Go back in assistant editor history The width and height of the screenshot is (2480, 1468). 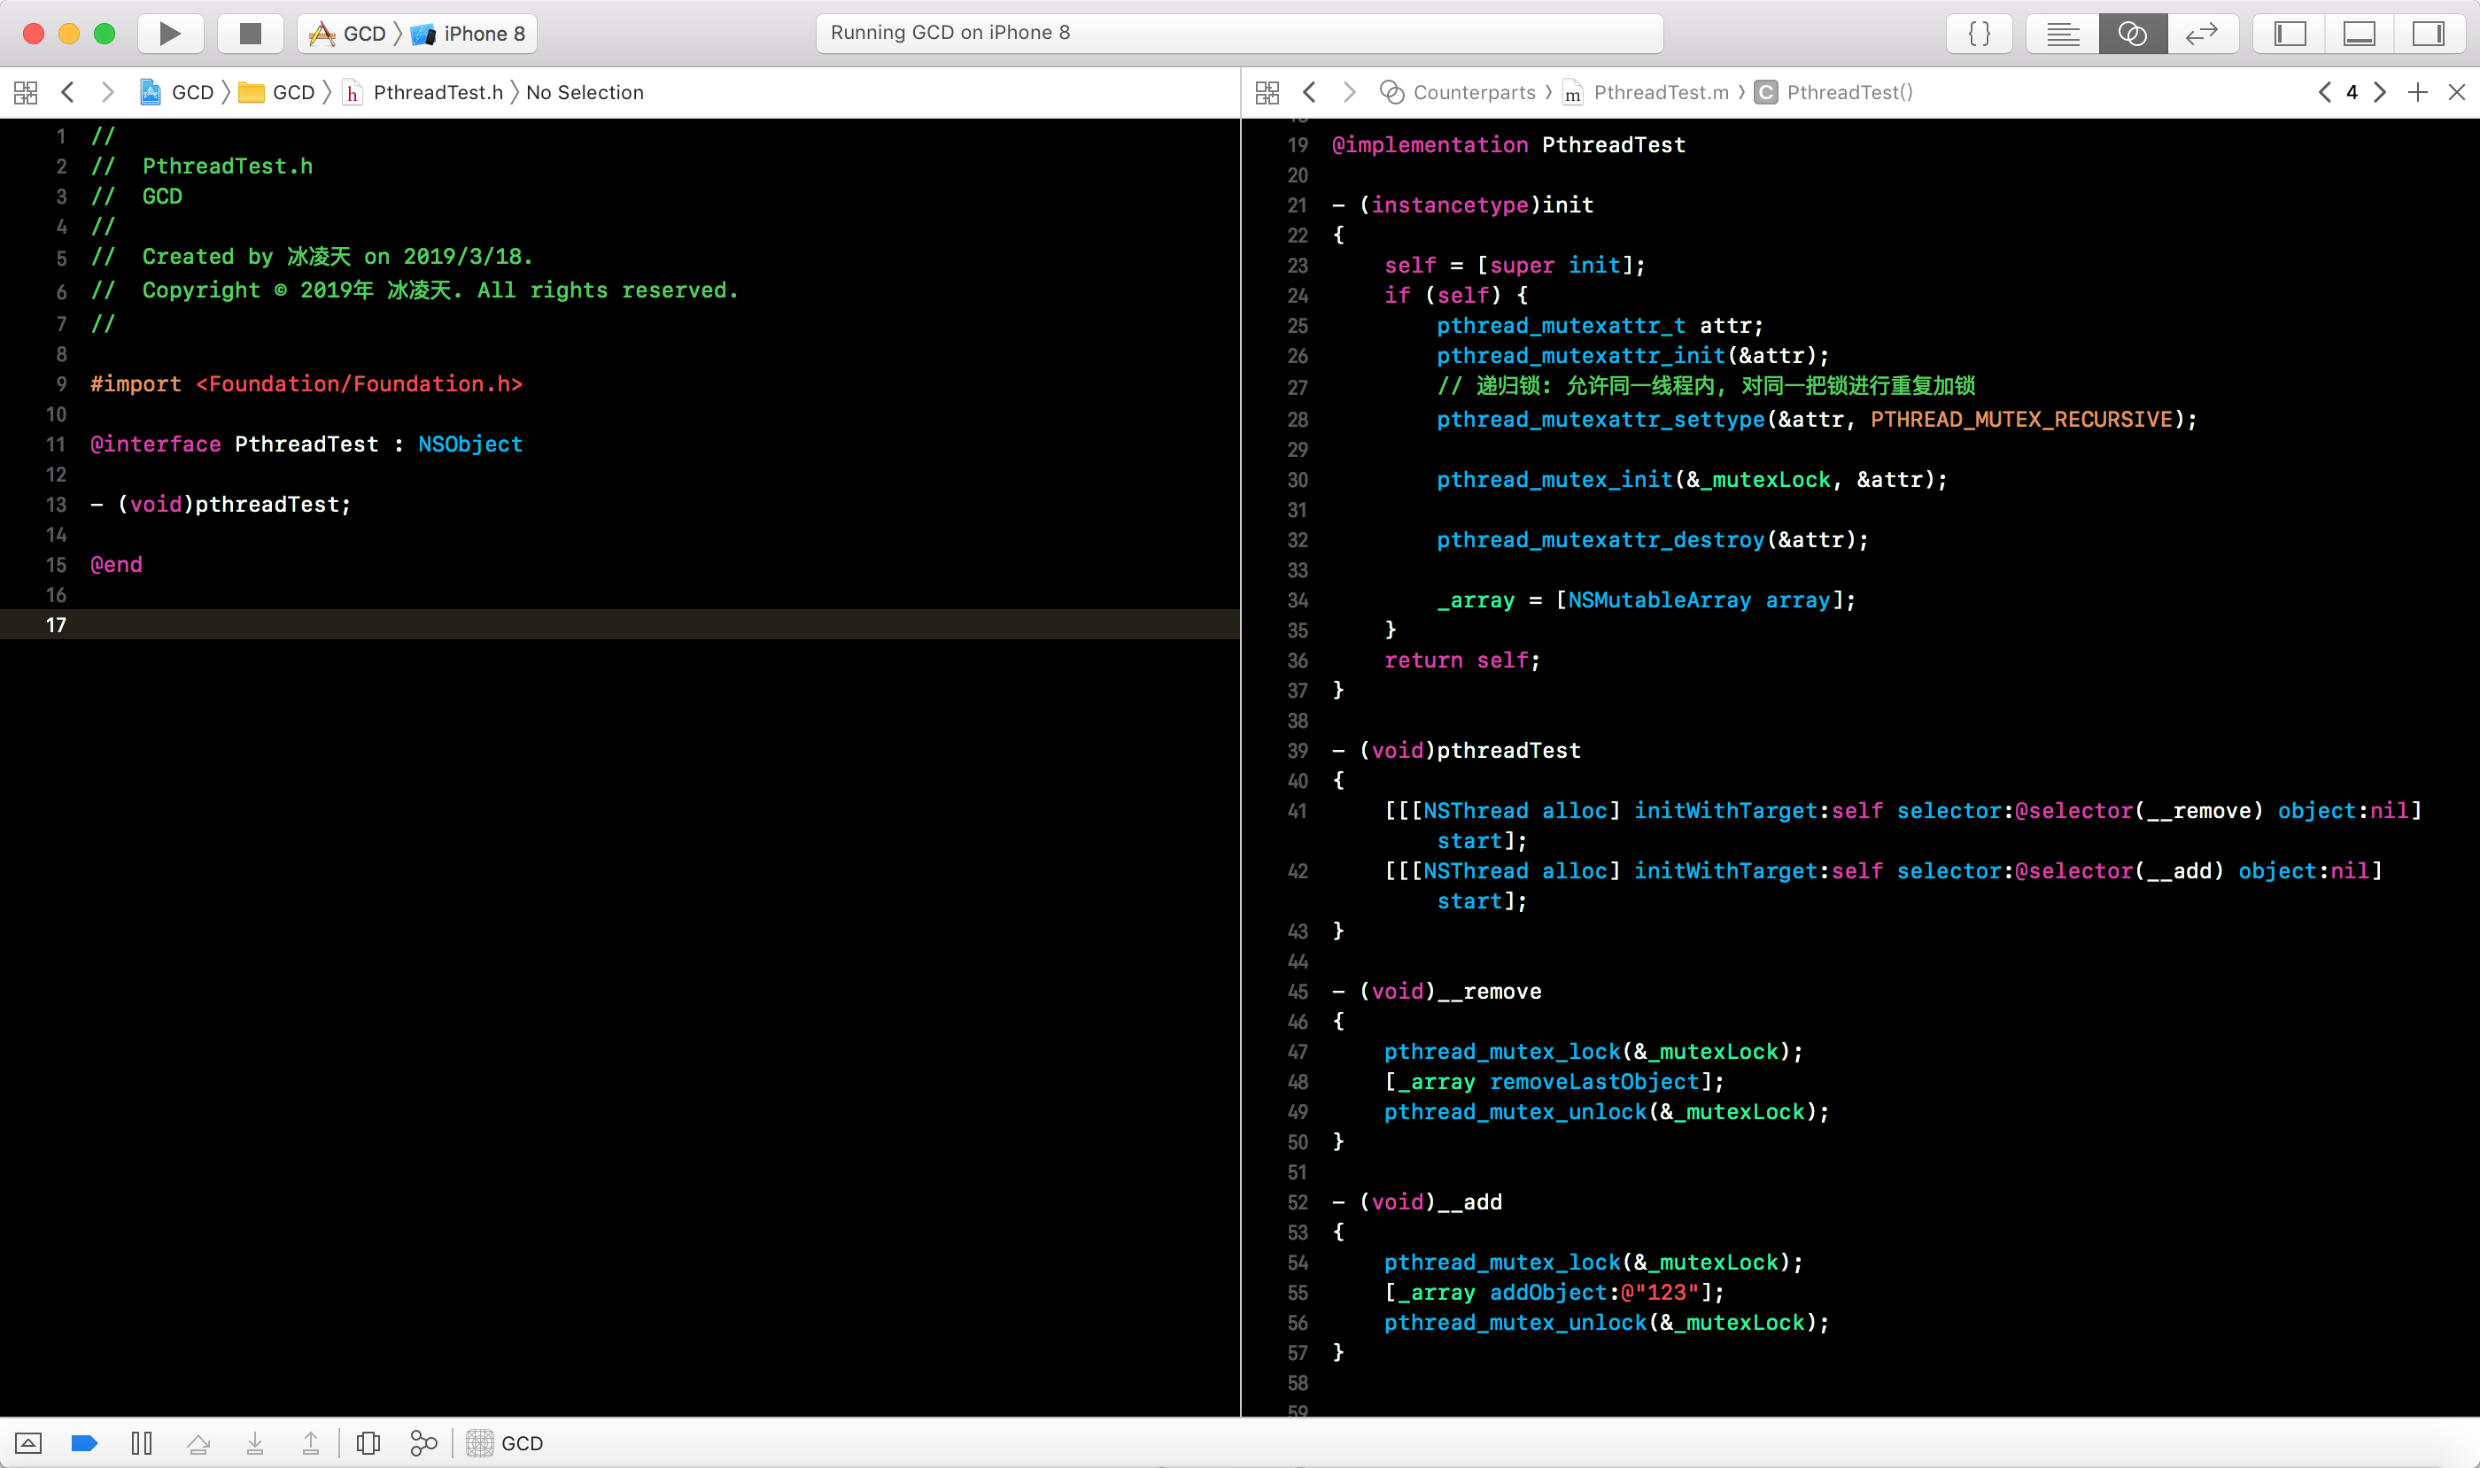click(x=1309, y=92)
